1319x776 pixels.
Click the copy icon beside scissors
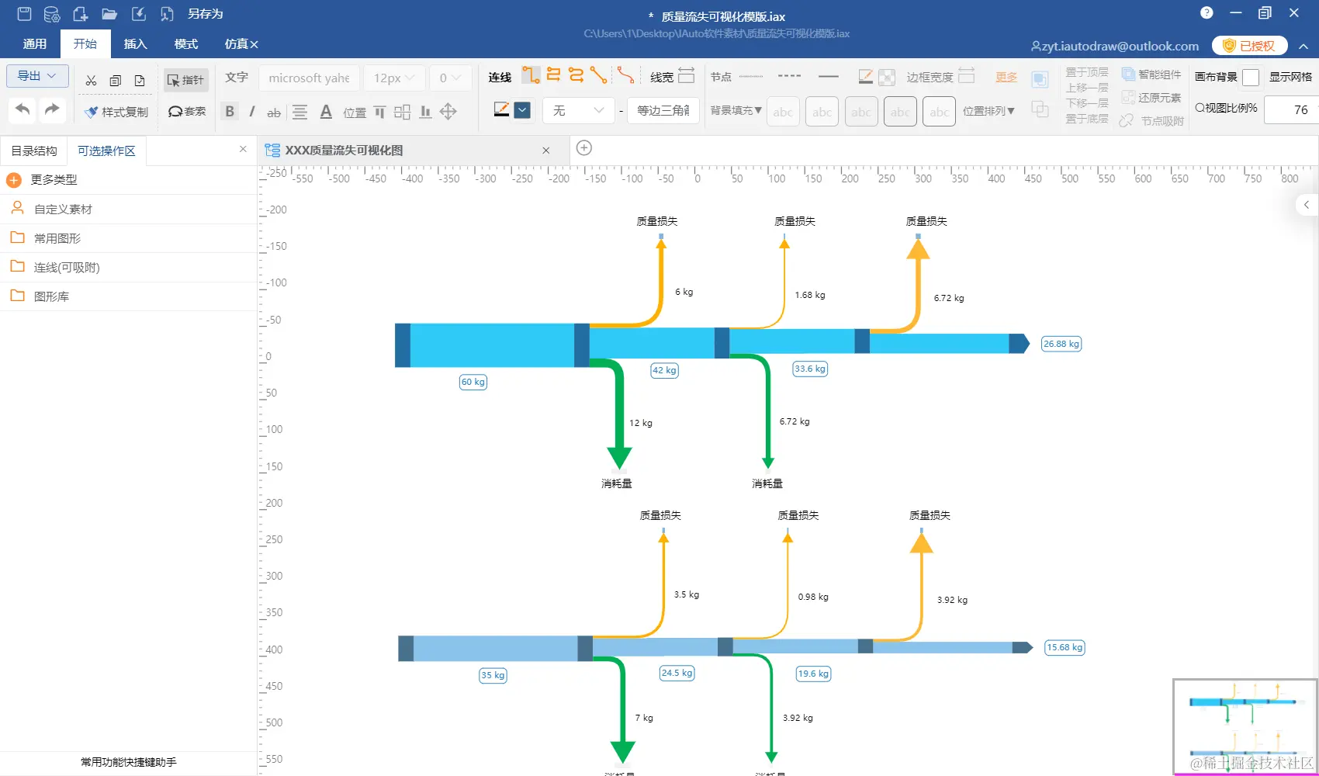pyautogui.click(x=115, y=81)
